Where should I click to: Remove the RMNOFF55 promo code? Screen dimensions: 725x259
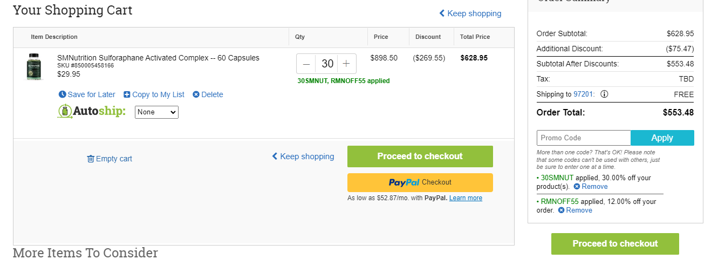[x=575, y=210]
